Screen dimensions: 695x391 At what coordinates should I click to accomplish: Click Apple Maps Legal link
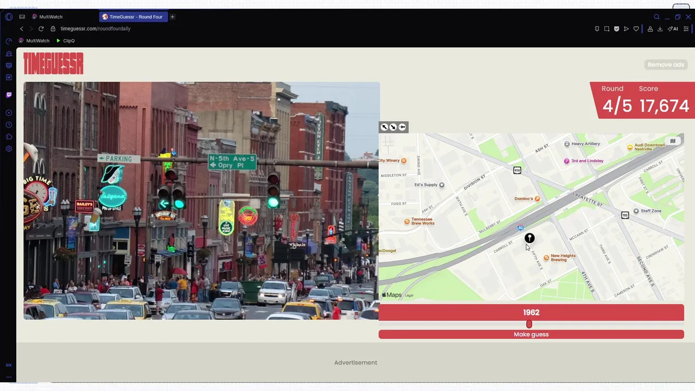tap(409, 295)
